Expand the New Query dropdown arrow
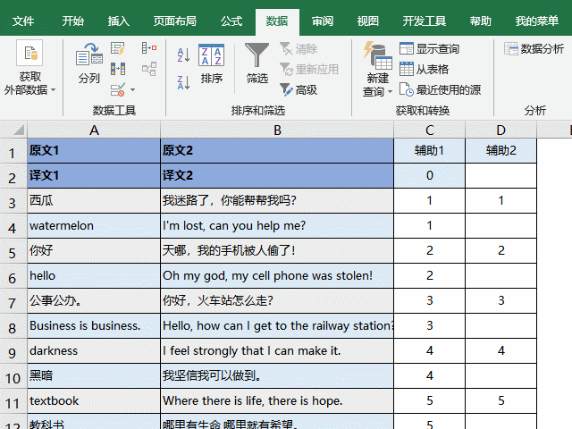The width and height of the screenshot is (572, 429). point(390,91)
